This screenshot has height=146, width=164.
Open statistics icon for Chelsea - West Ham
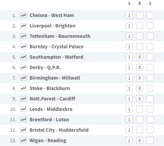click(23, 15)
